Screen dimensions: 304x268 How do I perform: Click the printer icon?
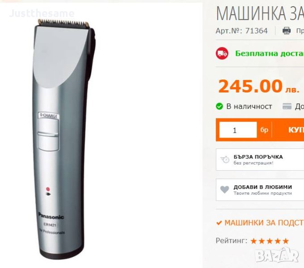tap(287, 31)
